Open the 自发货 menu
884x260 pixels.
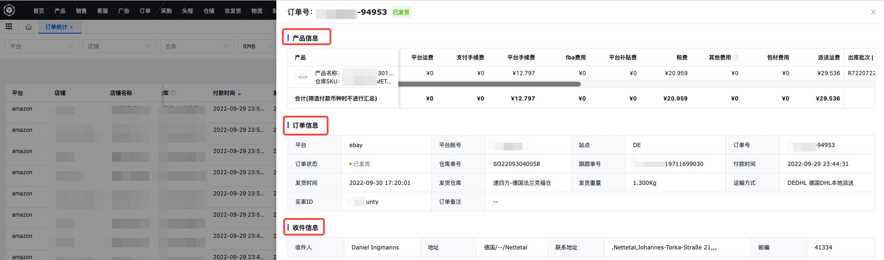233,11
